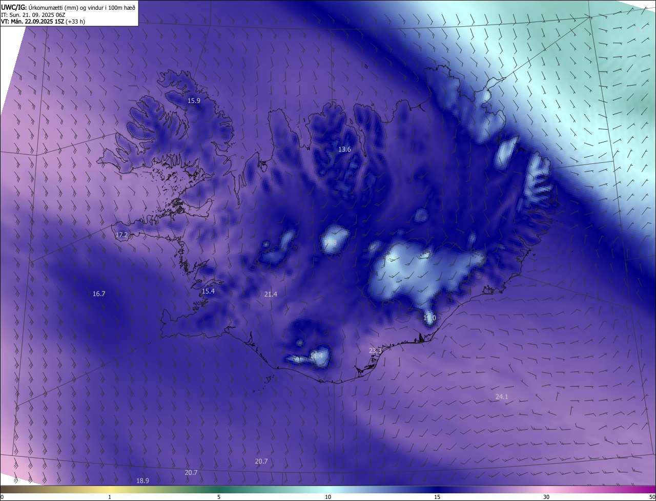
Task: Click the color bar tick label 15
Action: pos(437,497)
